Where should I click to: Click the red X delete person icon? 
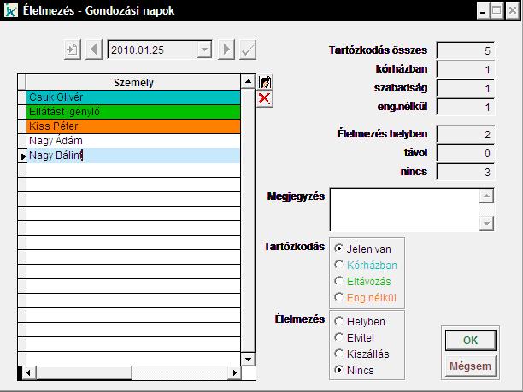(265, 98)
